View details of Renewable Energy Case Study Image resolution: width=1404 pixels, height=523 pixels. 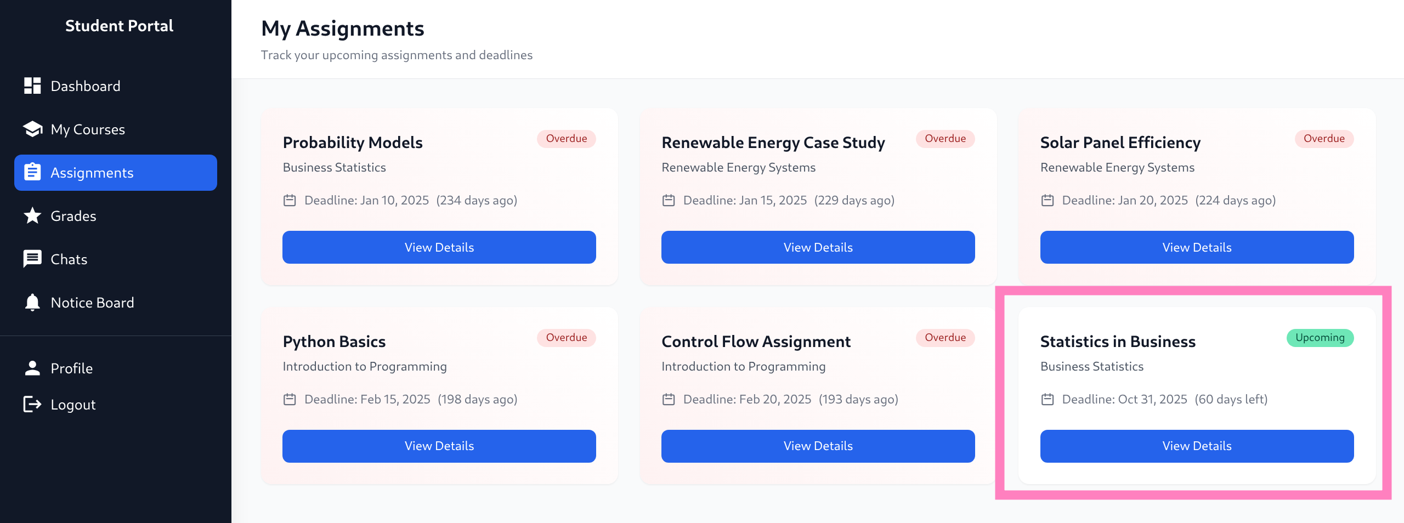point(818,247)
